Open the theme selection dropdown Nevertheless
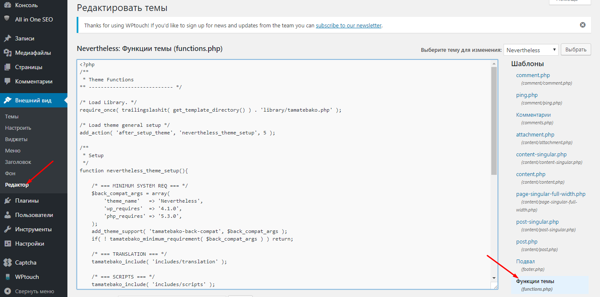 (530, 50)
